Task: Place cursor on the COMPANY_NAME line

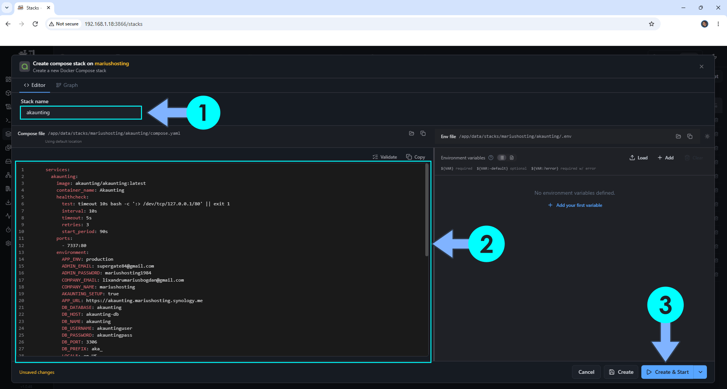Action: (x=98, y=287)
